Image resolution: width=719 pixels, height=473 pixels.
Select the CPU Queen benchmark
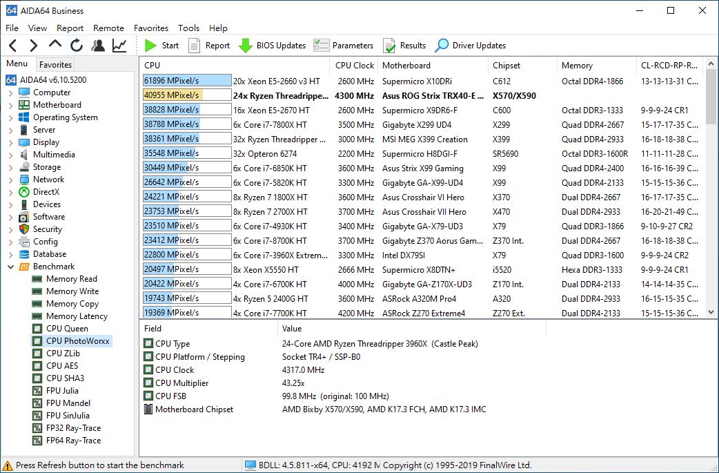[60, 329]
